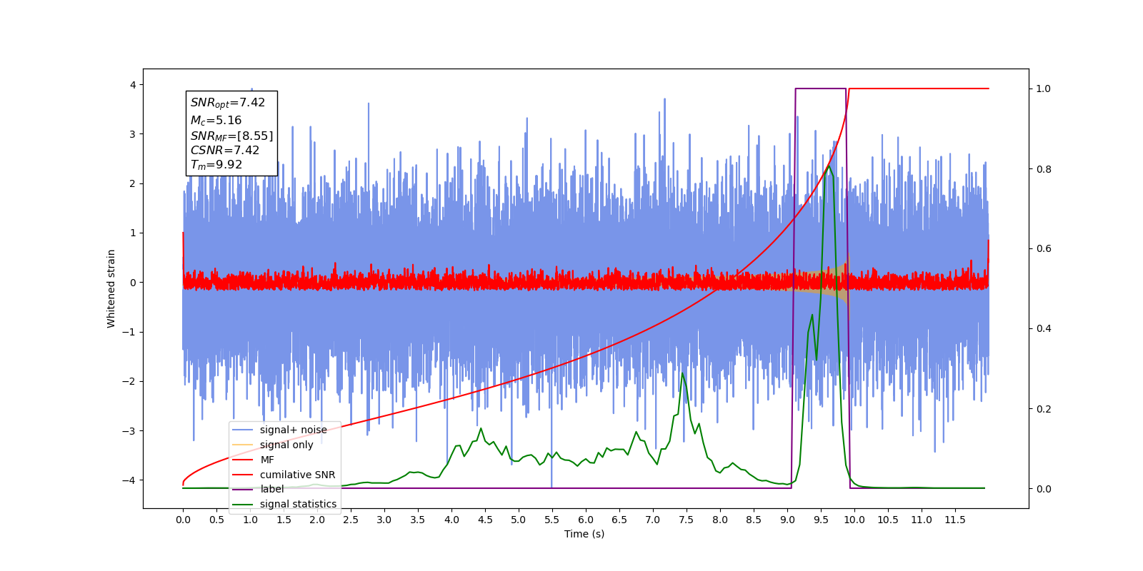Click the left y-axis tick label 4
The height and width of the screenshot is (571, 1143).
pyautogui.click(x=133, y=85)
